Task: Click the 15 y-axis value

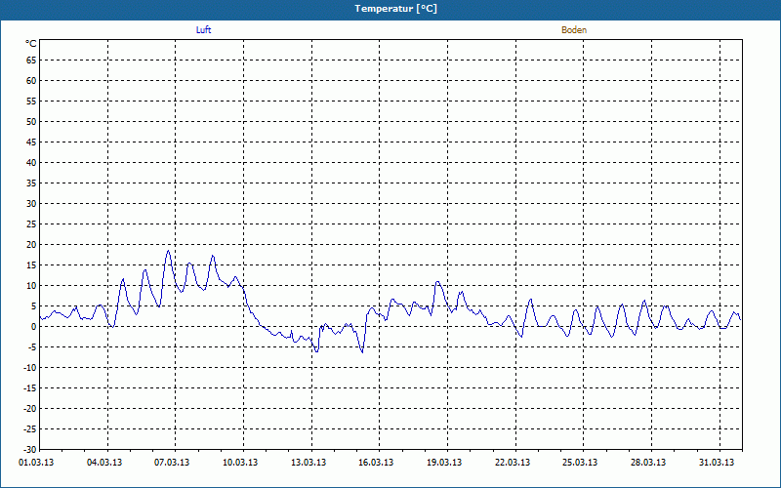Action: [x=31, y=264]
